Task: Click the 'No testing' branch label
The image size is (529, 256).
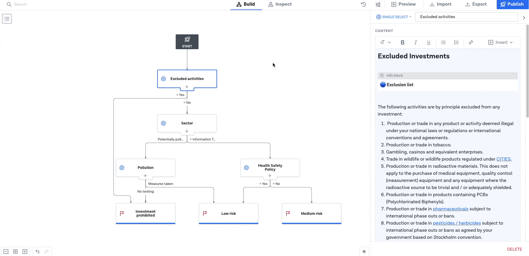Action: 146,191
